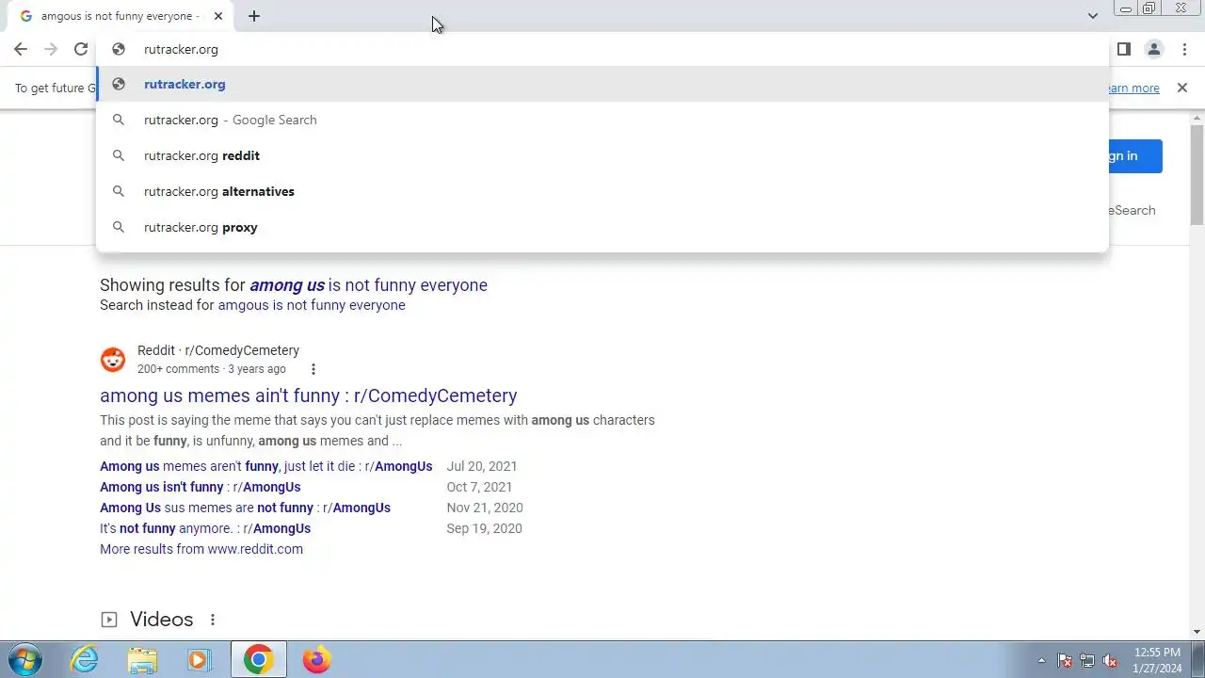Choose 'rutracker.org alternatives' suggestion
The height and width of the screenshot is (678, 1205).
click(602, 191)
